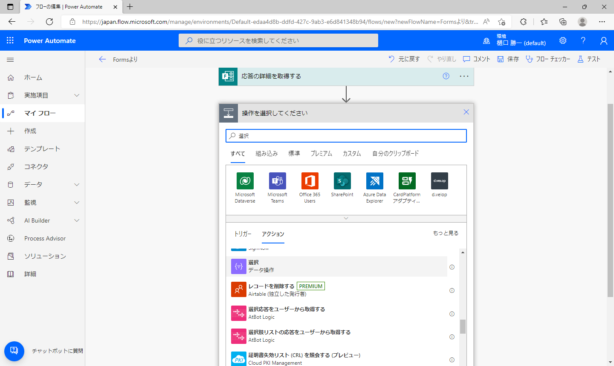The width and height of the screenshot is (614, 366).
Task: Select the 組み込み tab
Action: [266, 154]
